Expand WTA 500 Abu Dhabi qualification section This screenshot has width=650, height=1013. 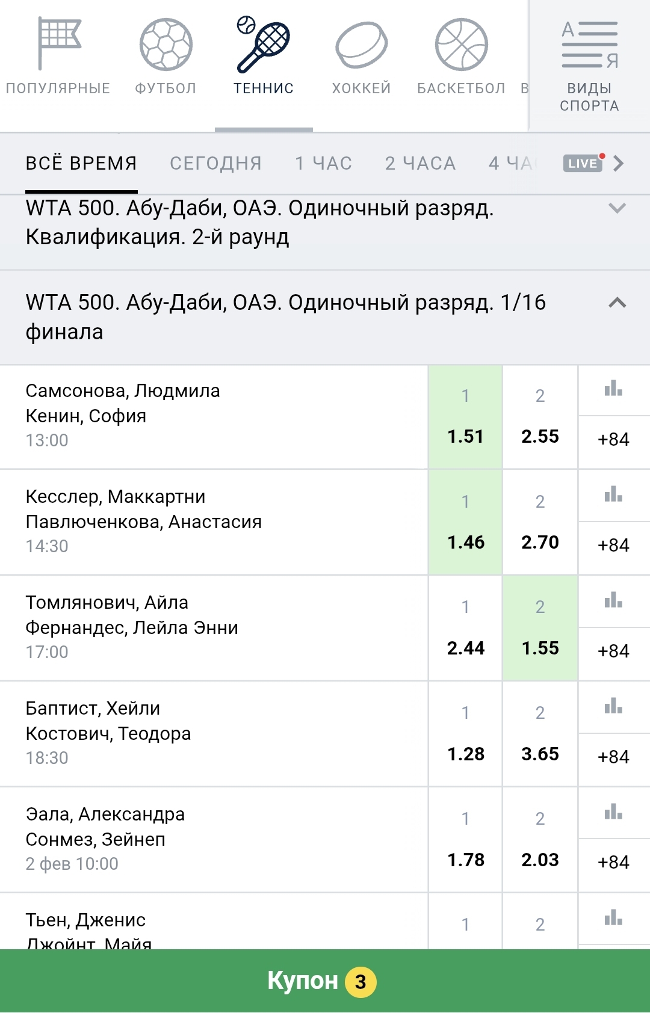617,209
